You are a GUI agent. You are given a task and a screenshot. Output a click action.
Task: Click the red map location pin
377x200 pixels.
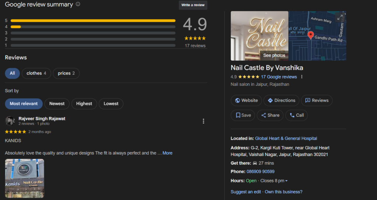tap(310, 35)
